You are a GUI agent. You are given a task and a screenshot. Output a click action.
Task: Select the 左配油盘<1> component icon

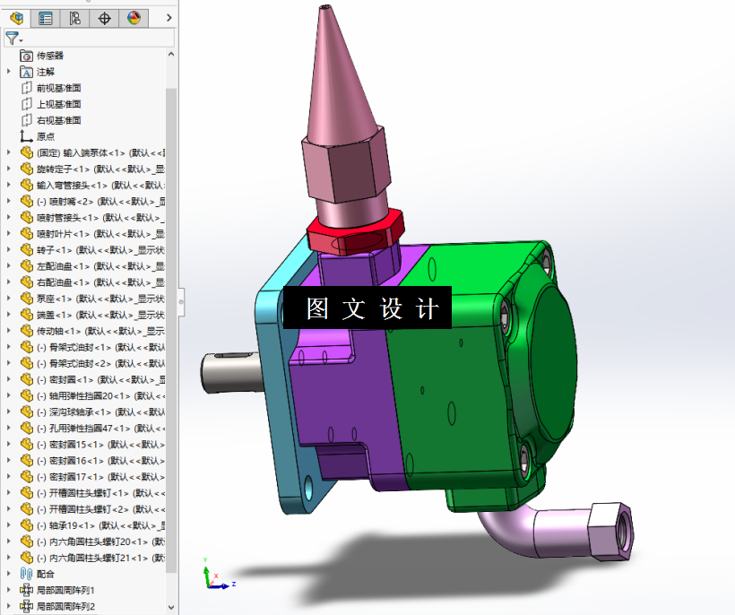click(27, 266)
